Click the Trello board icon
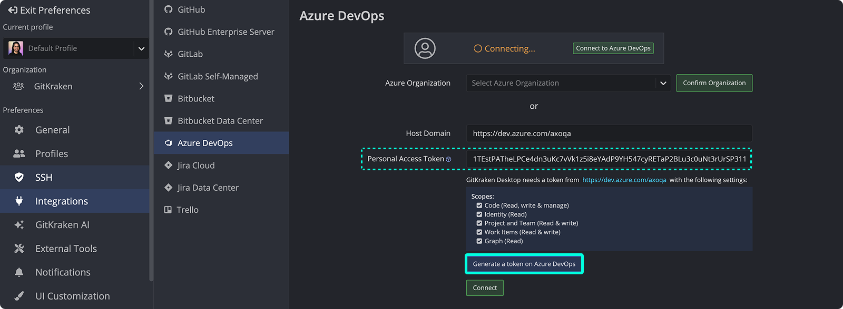This screenshot has width=843, height=309. (x=168, y=210)
